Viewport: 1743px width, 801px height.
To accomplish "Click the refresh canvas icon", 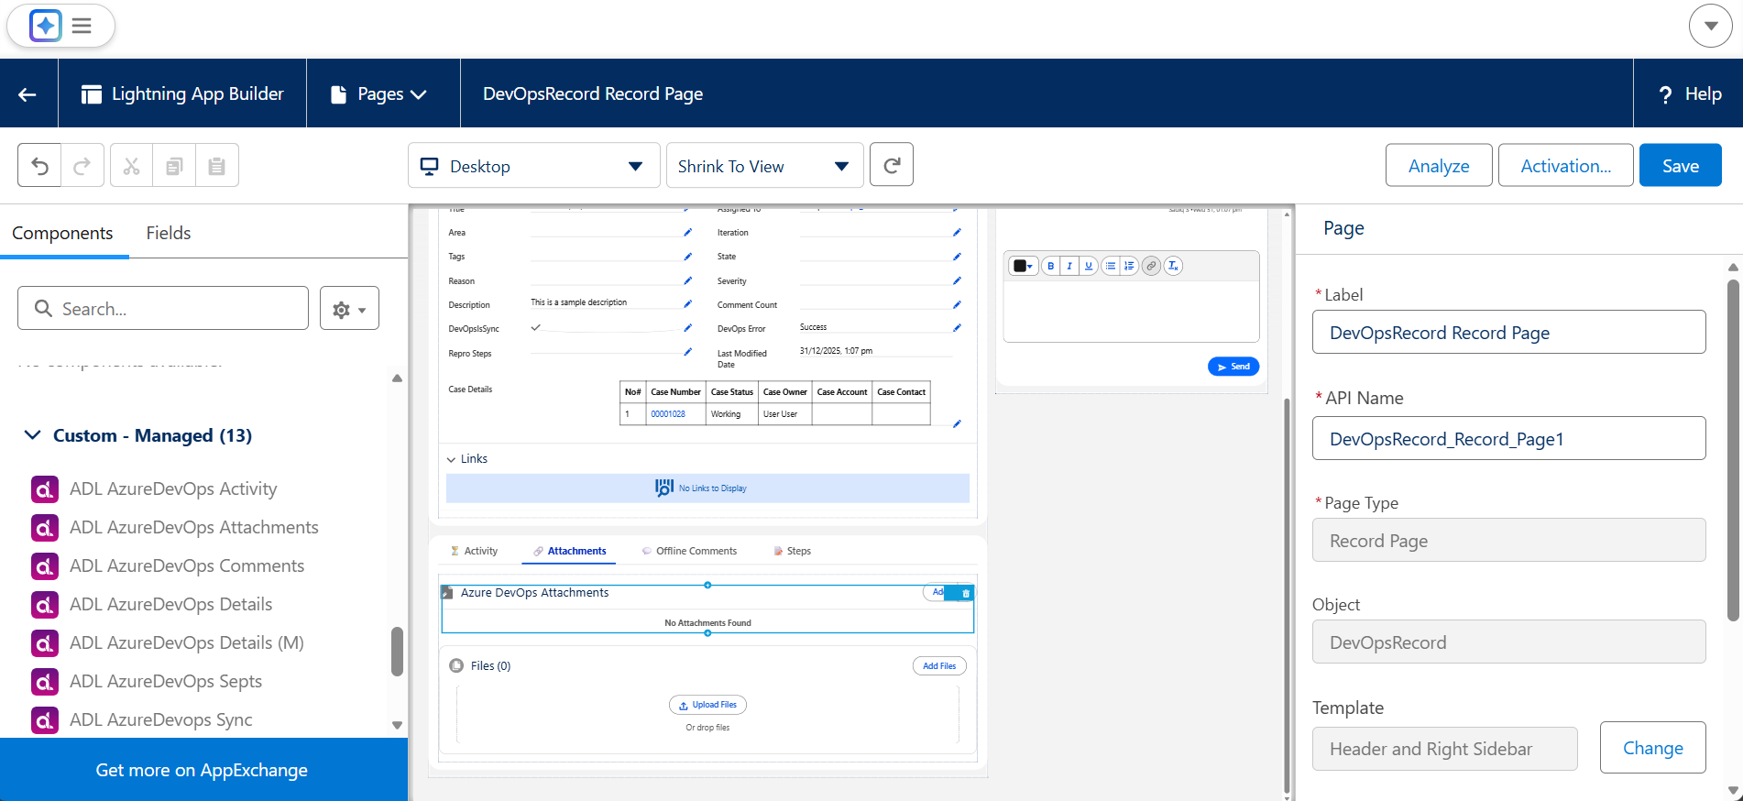I will pyautogui.click(x=892, y=165).
